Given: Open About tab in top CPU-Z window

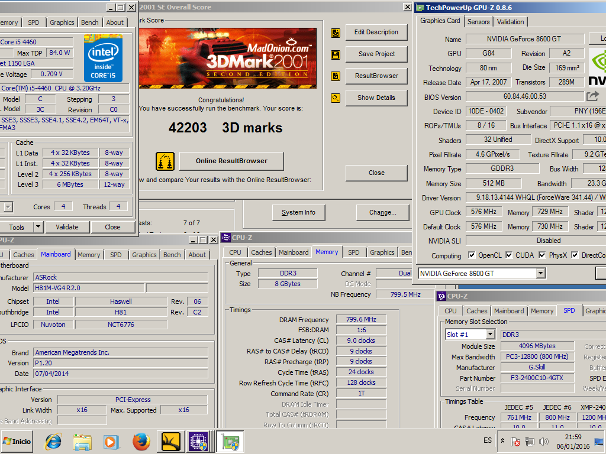Looking at the screenshot, I should tap(115, 22).
